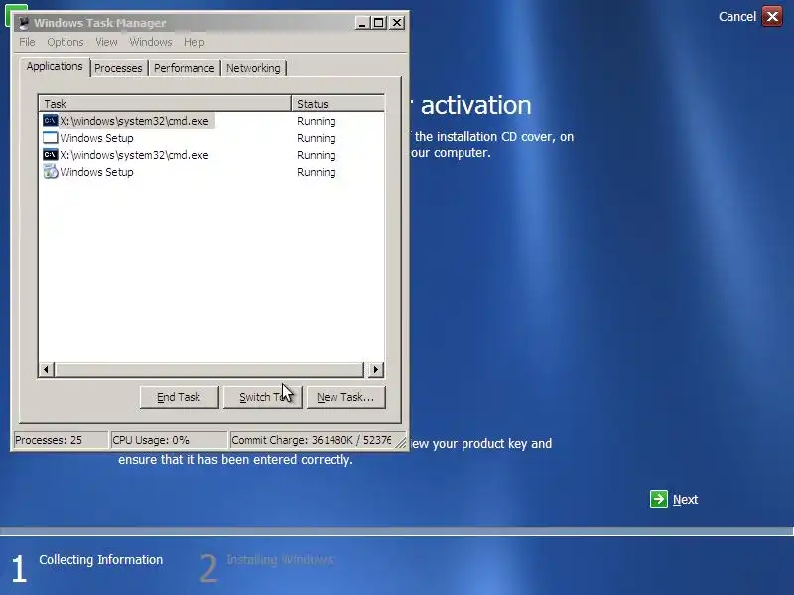This screenshot has height=595, width=794.
Task: Click the horizontal scrollbar track in task list
Action: pyautogui.click(x=209, y=369)
